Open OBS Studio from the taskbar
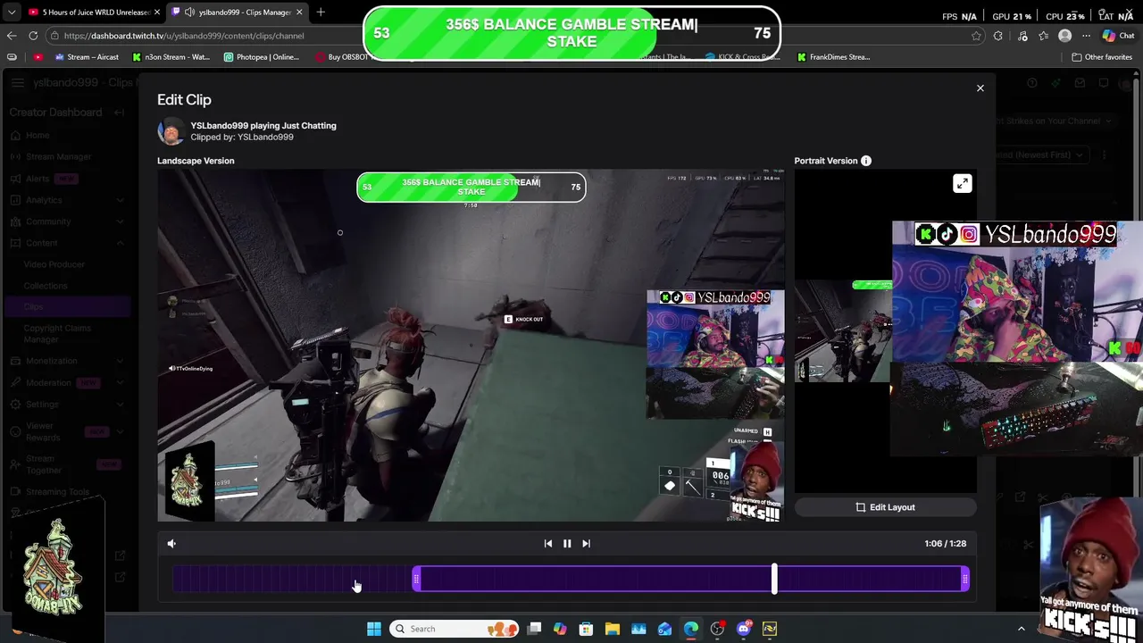The height and width of the screenshot is (643, 1143). point(717,629)
